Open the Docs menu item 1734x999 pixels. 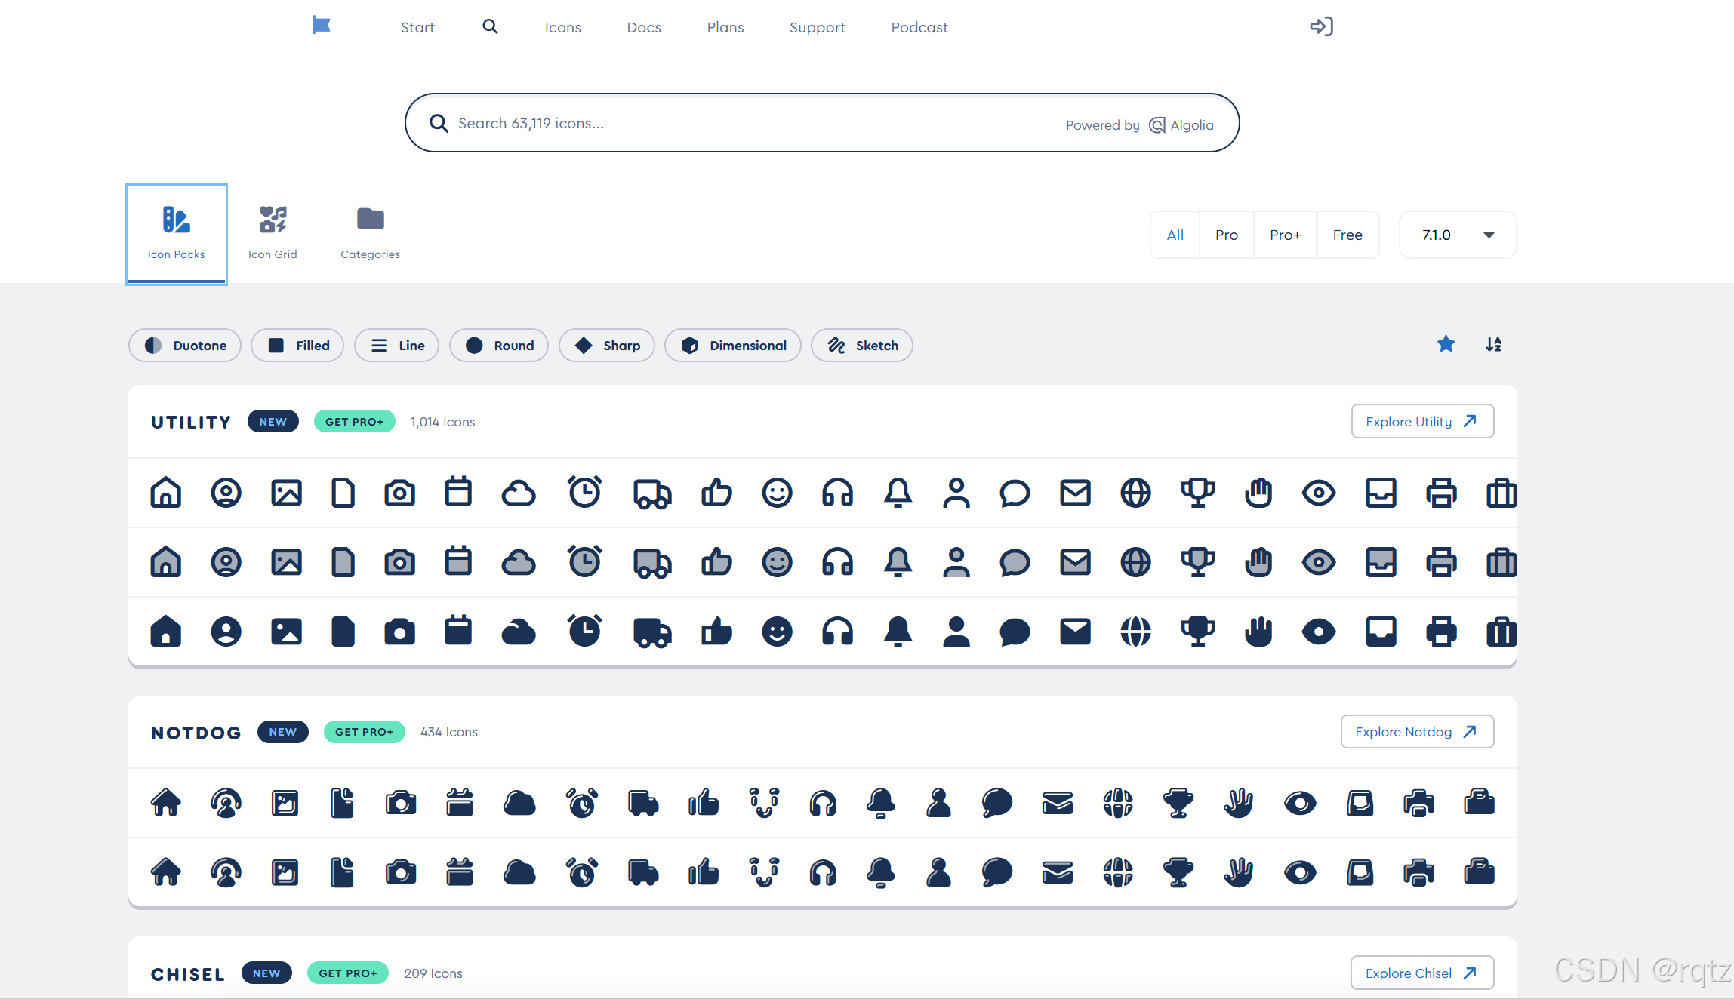[x=644, y=27]
